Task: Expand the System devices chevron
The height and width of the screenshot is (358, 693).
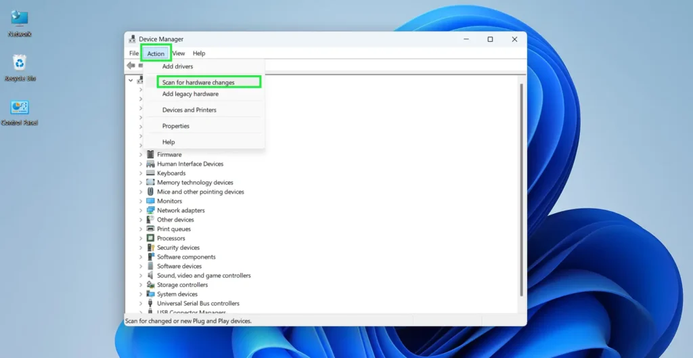Action: pos(141,294)
